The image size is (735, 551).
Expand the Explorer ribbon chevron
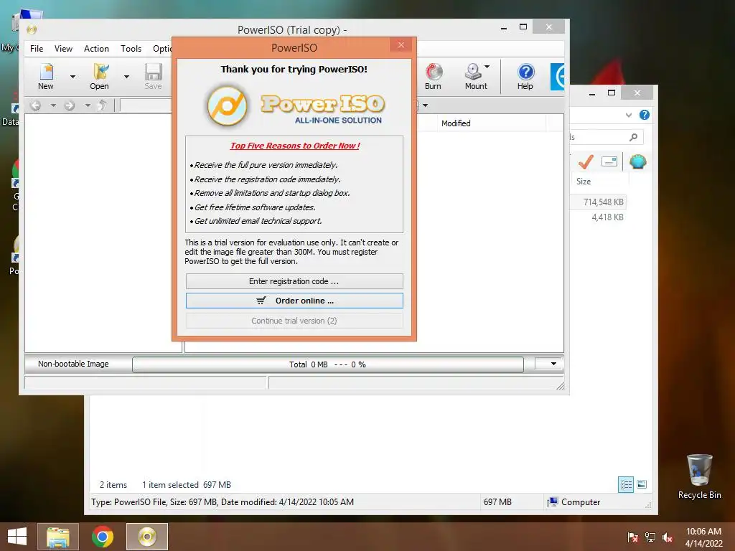tap(629, 115)
